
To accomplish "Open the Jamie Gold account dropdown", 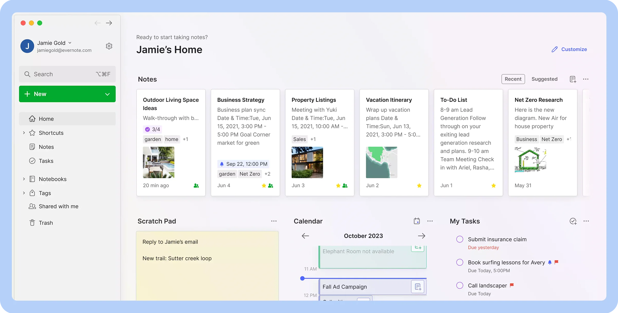I will coord(70,43).
